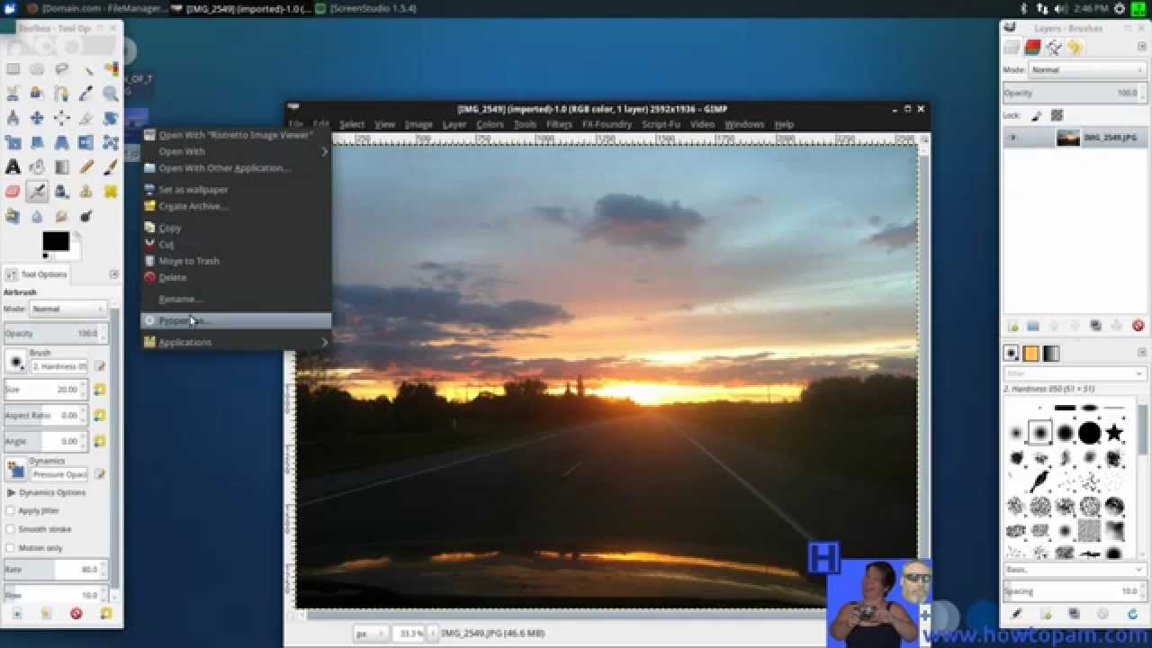Click the delete layer icon in Layers panel
Viewport: 1152px width, 648px height.
point(1138,326)
